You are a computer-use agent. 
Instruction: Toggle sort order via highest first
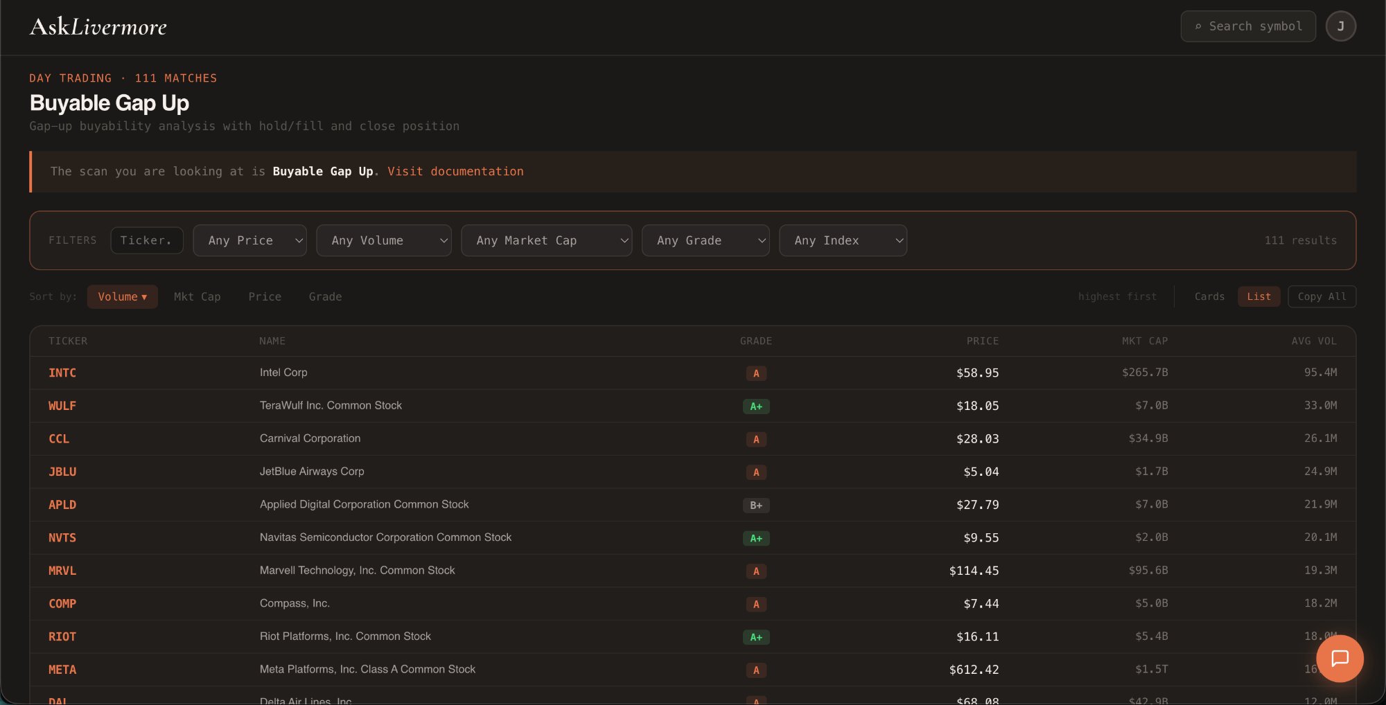coord(1117,296)
